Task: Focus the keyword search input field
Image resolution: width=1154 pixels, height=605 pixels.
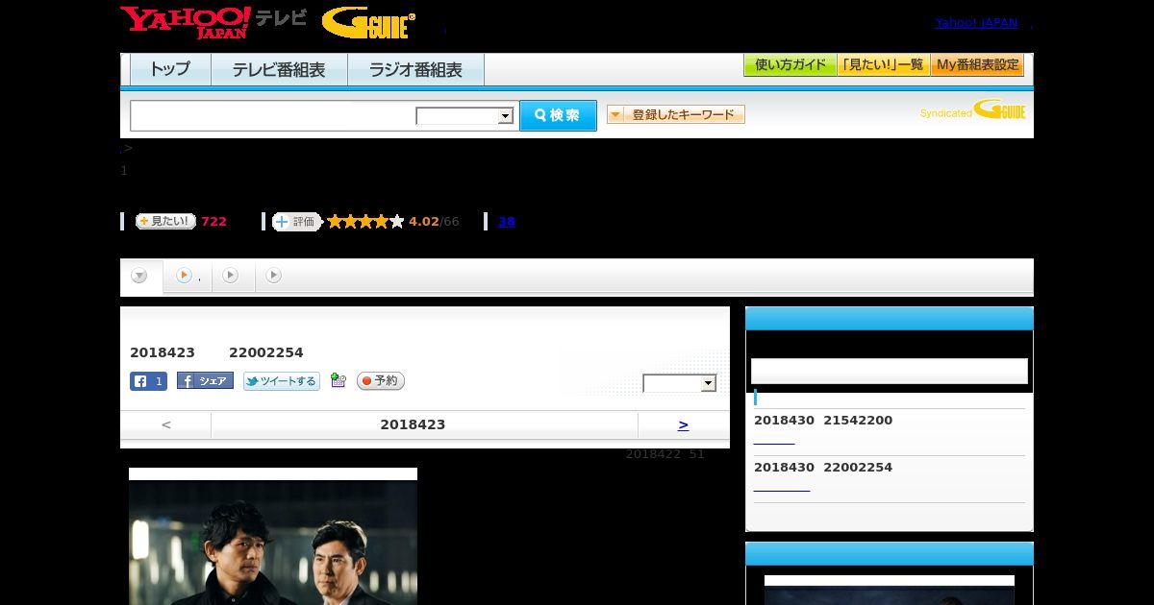Action: pos(273,116)
